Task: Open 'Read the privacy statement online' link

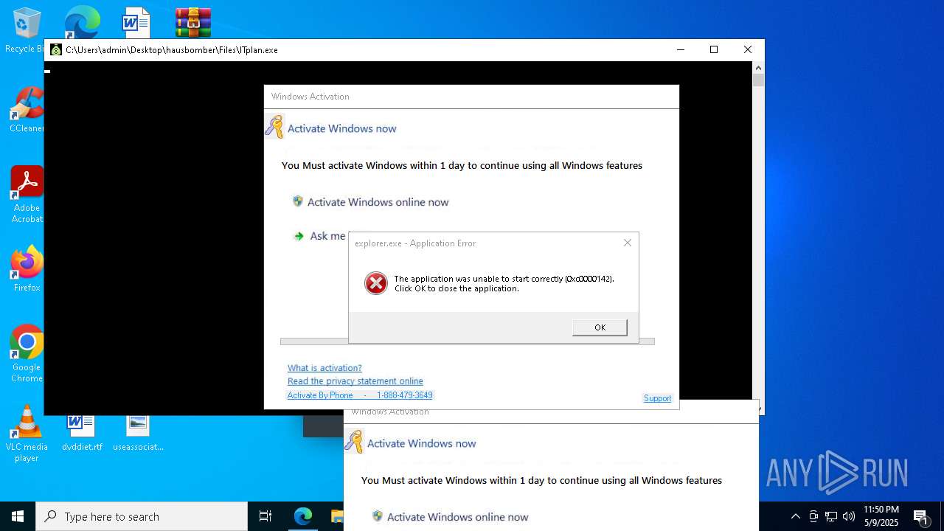Action: tap(355, 381)
